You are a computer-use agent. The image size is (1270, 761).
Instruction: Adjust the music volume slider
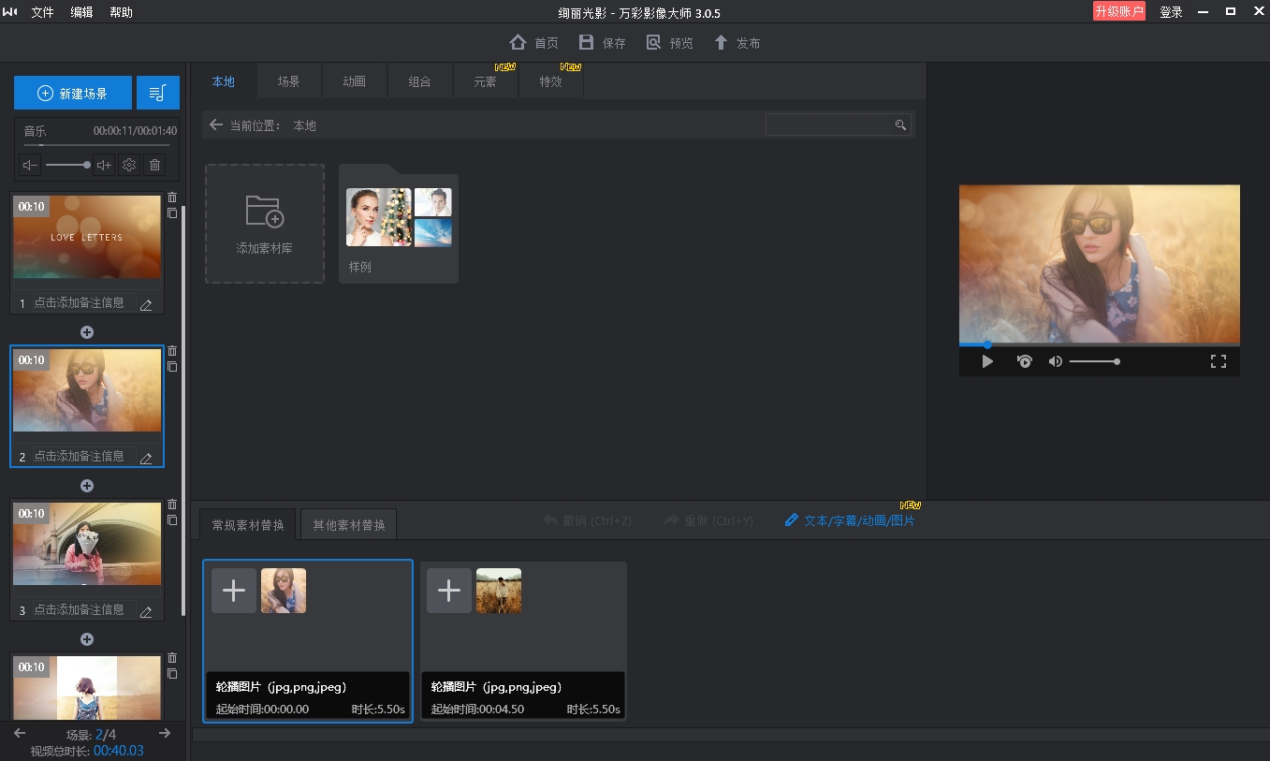tap(67, 165)
